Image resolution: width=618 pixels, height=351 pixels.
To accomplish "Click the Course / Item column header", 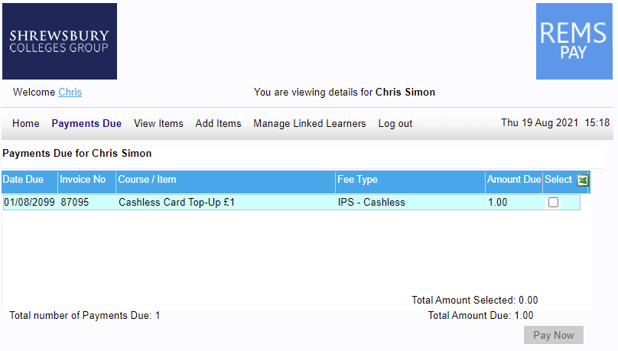I will [147, 180].
